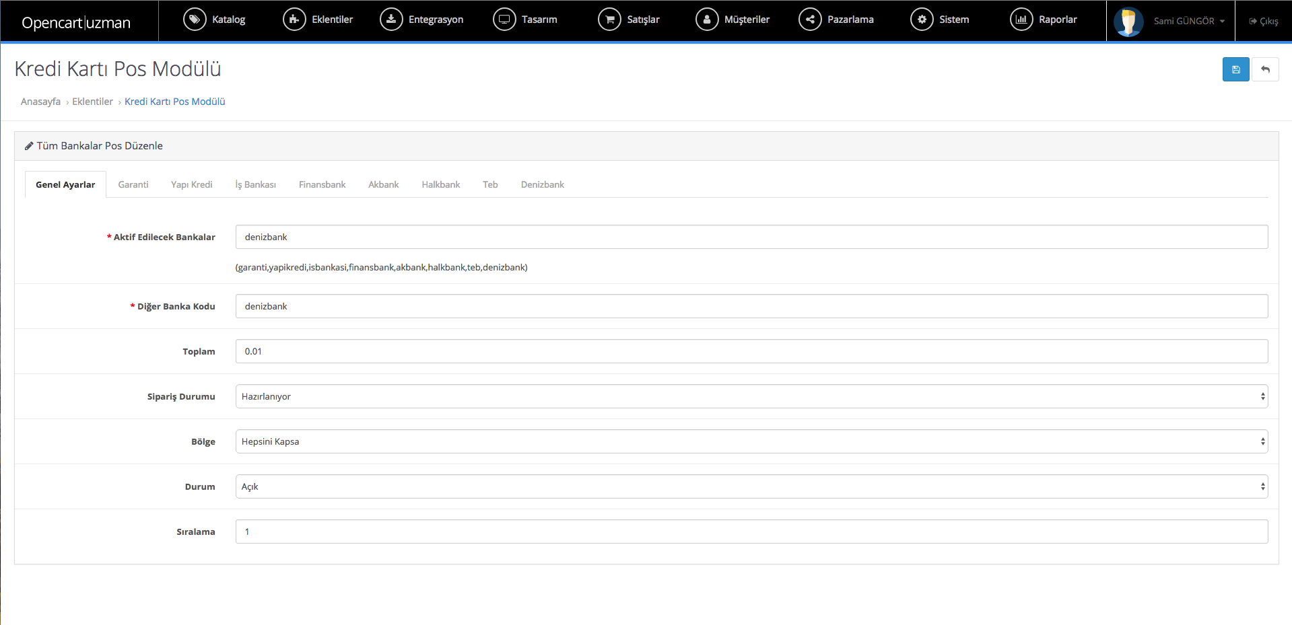The image size is (1292, 625).
Task: Click the Sistem gear icon
Action: point(922,20)
